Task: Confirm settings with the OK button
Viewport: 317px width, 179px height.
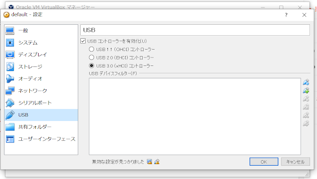Action: pos(264,162)
